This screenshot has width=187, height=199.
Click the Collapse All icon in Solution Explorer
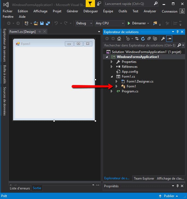tap(149, 39)
